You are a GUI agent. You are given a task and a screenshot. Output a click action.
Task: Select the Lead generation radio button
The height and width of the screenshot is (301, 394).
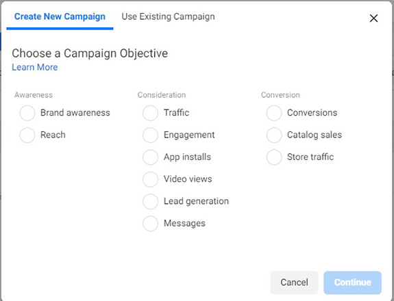pos(150,201)
